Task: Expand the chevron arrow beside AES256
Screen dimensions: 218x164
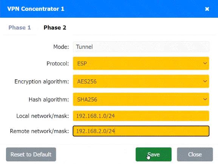Action: (205, 81)
